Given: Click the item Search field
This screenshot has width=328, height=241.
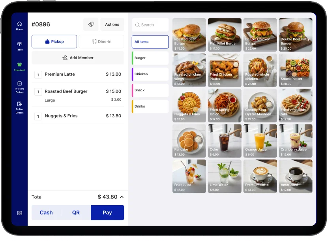Looking at the screenshot, I should [x=150, y=25].
